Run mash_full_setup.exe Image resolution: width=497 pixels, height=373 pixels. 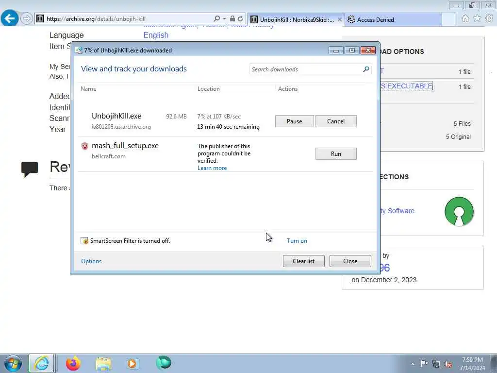pyautogui.click(x=336, y=154)
